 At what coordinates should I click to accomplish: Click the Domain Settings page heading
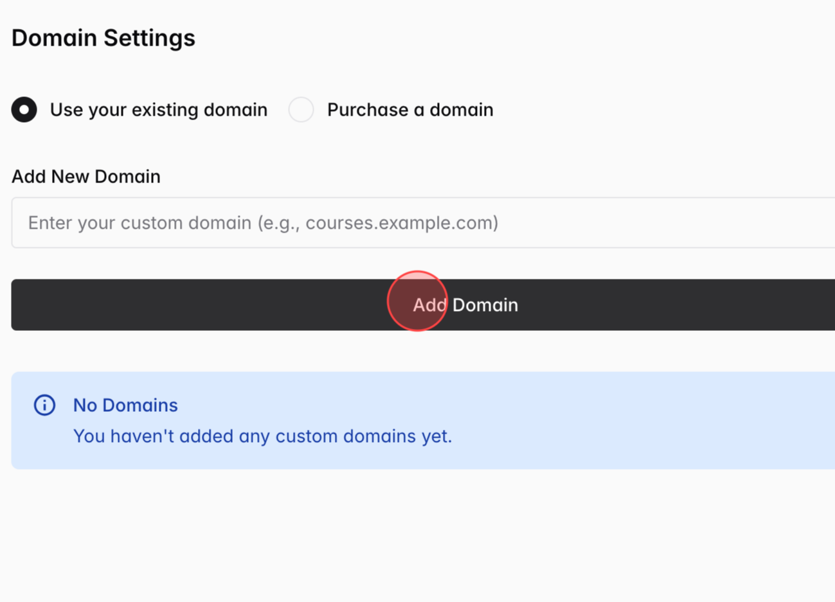pos(103,37)
